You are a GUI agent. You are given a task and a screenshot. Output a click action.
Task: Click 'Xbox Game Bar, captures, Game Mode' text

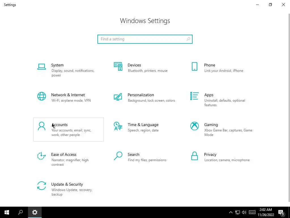click(x=228, y=133)
